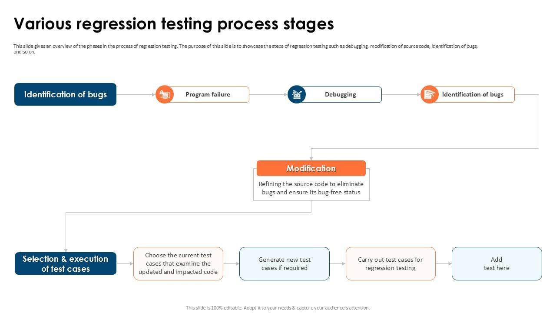The height and width of the screenshot is (313, 556).
Task: Click the orange document icon for bug identification
Action: (429, 94)
